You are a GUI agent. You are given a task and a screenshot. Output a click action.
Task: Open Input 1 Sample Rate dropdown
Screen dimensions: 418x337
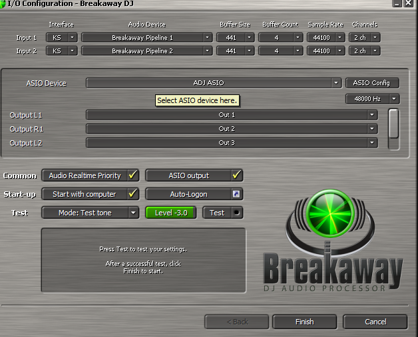tap(325, 37)
